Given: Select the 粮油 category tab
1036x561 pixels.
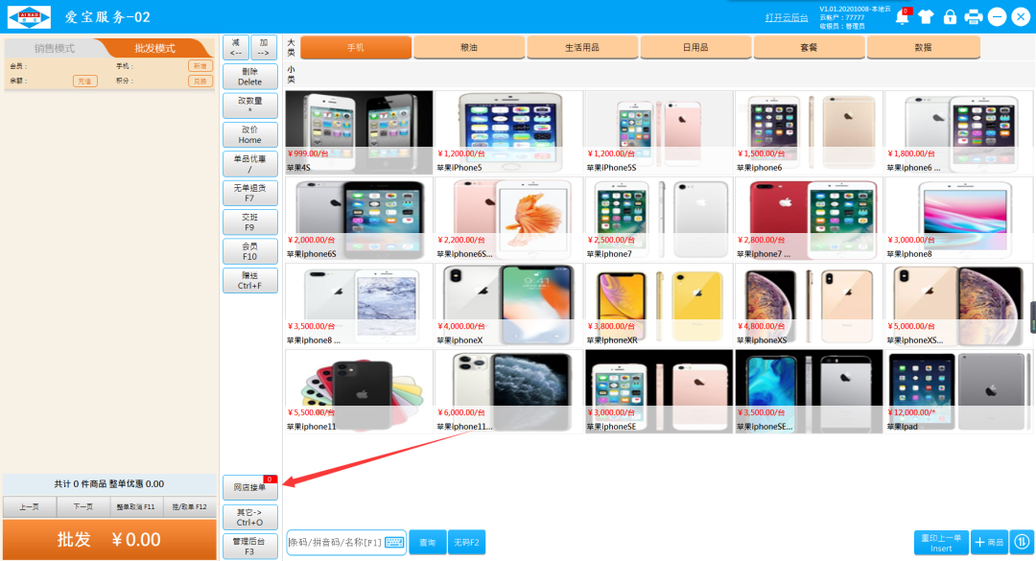Looking at the screenshot, I should [x=469, y=48].
